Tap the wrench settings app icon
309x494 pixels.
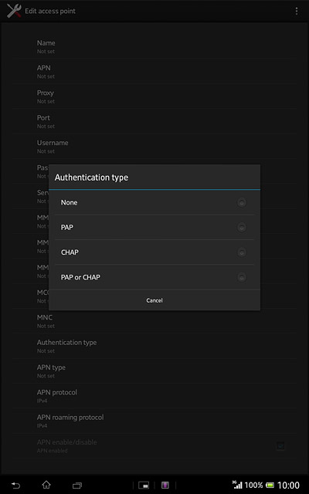14,11
